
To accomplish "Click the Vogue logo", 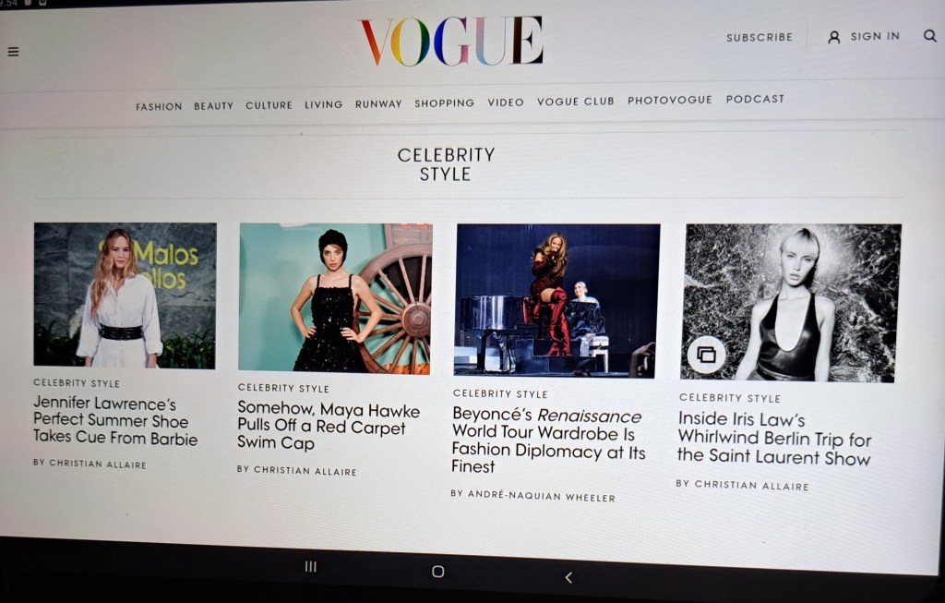I will coord(452,41).
